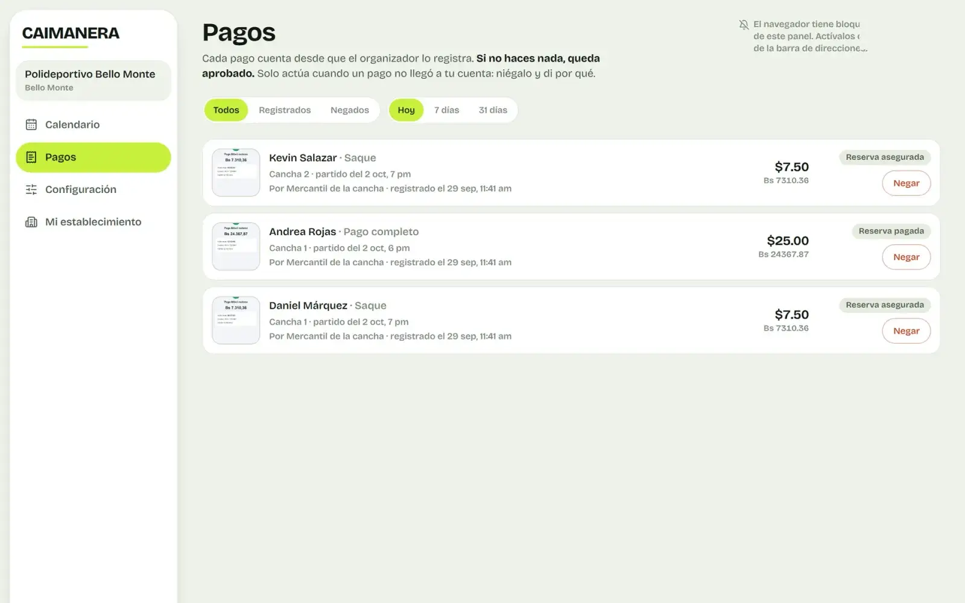Open the Mi establecimiento building icon
The height and width of the screenshot is (603, 965).
31,222
